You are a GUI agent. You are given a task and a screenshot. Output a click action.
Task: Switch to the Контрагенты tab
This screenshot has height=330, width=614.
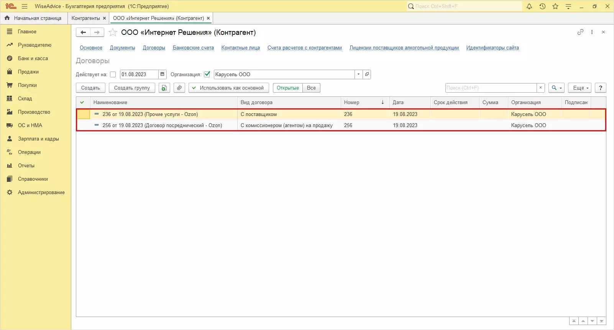[85, 18]
